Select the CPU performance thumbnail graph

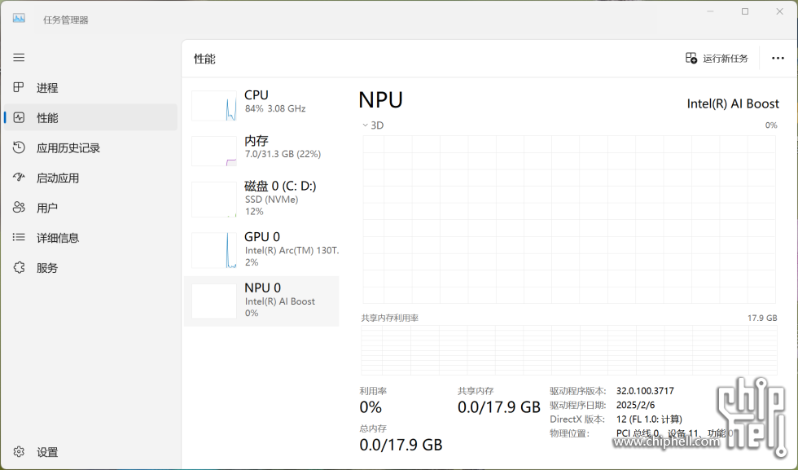(x=213, y=106)
